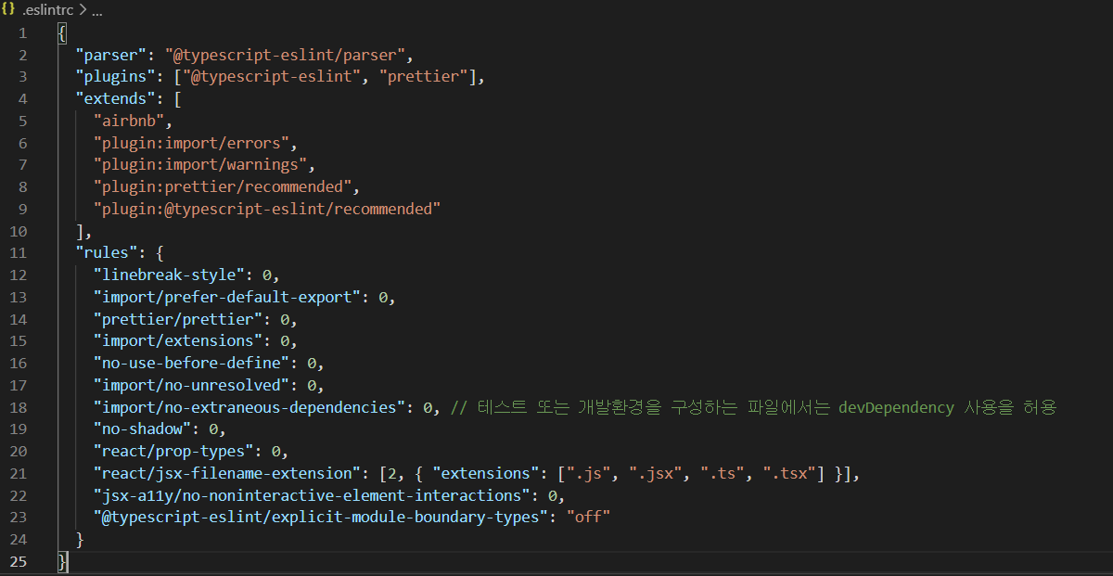Click the "import/no-extraneous-dependencies" rule key
Viewport: 1113px width, 576px height.
click(x=250, y=407)
